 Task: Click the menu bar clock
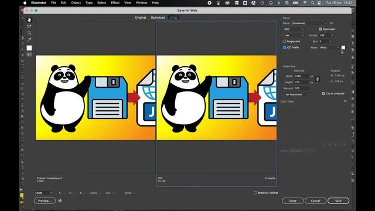[339, 3]
